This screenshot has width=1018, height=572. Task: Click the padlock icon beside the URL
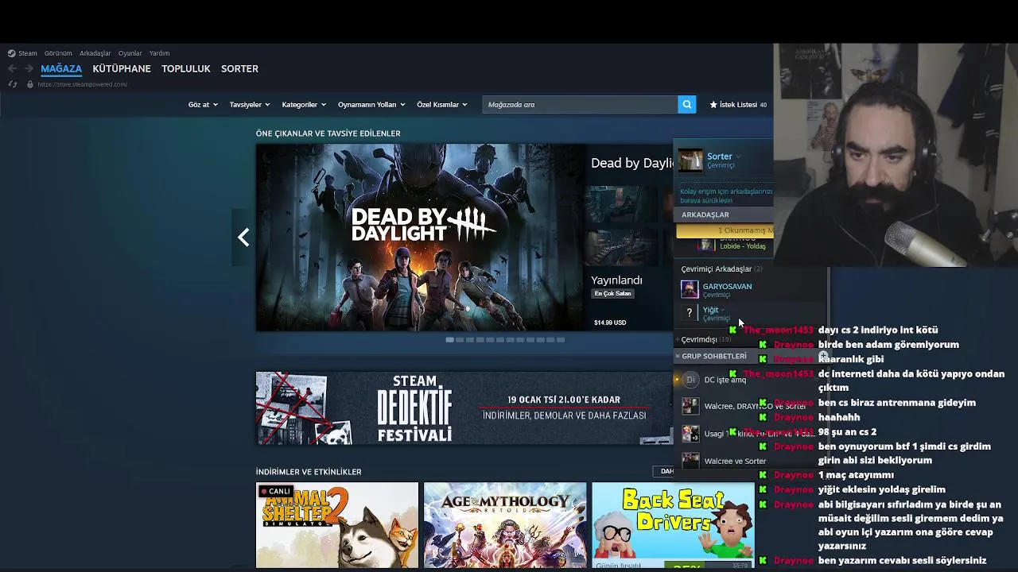[30, 84]
